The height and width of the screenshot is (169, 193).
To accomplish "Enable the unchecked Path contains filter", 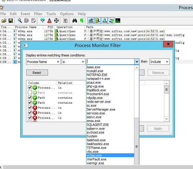I will coord(30,92).
